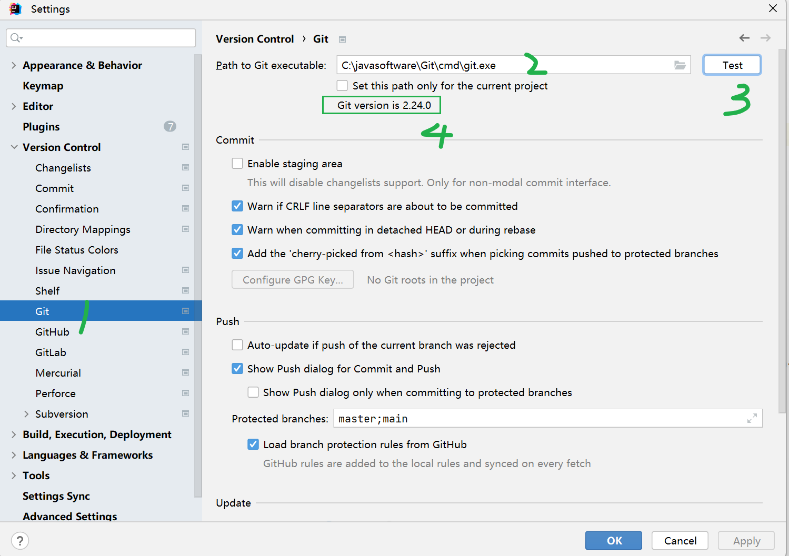Click the search magnifier icon
The width and height of the screenshot is (789, 556).
[16, 37]
